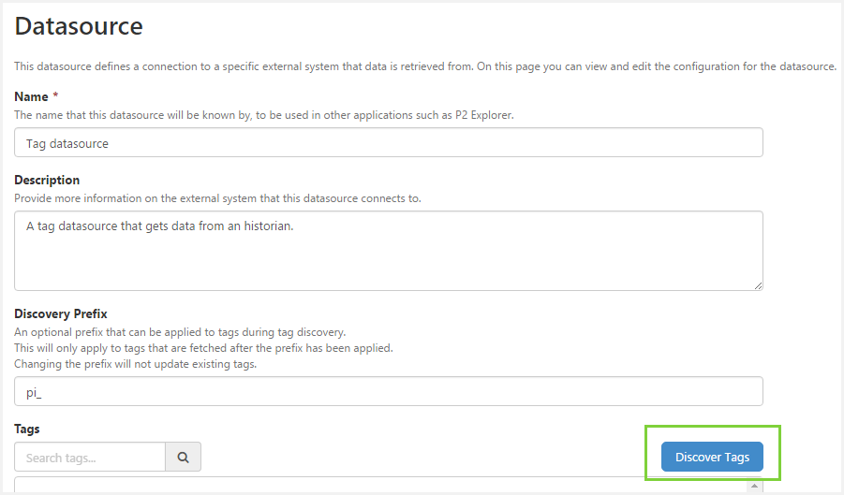Click the red required asterisk by Name

[56, 96]
